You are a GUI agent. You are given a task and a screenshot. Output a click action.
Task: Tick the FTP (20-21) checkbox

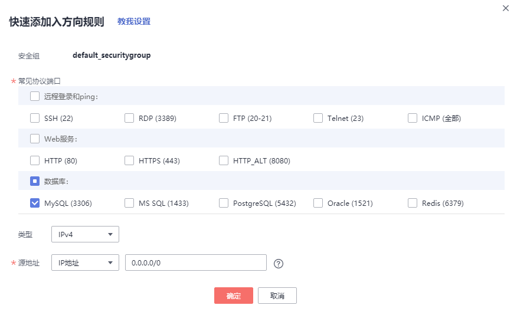point(224,118)
